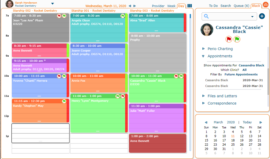Screen dimensions: 270x159
Task: Click the Future Appointments filter link
Action: 241,74
